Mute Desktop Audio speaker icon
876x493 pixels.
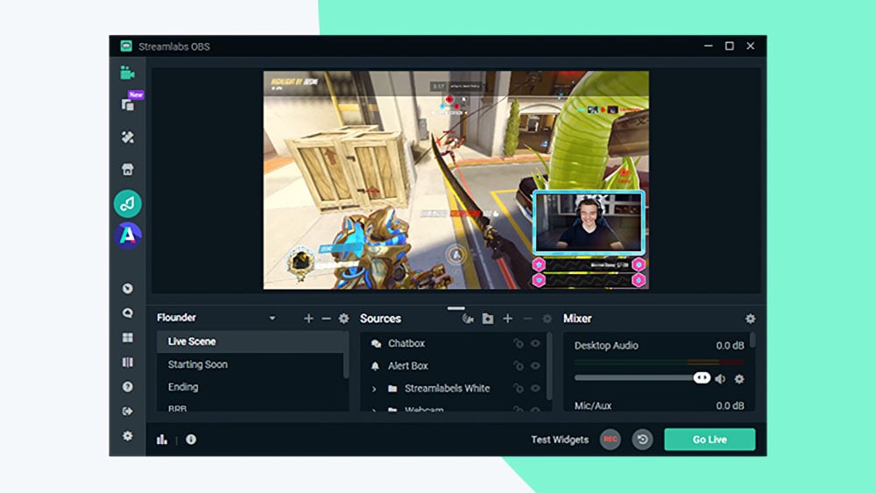(720, 379)
